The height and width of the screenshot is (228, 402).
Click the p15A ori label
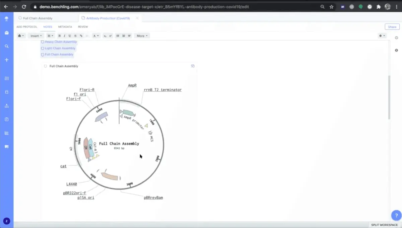click(x=86, y=198)
